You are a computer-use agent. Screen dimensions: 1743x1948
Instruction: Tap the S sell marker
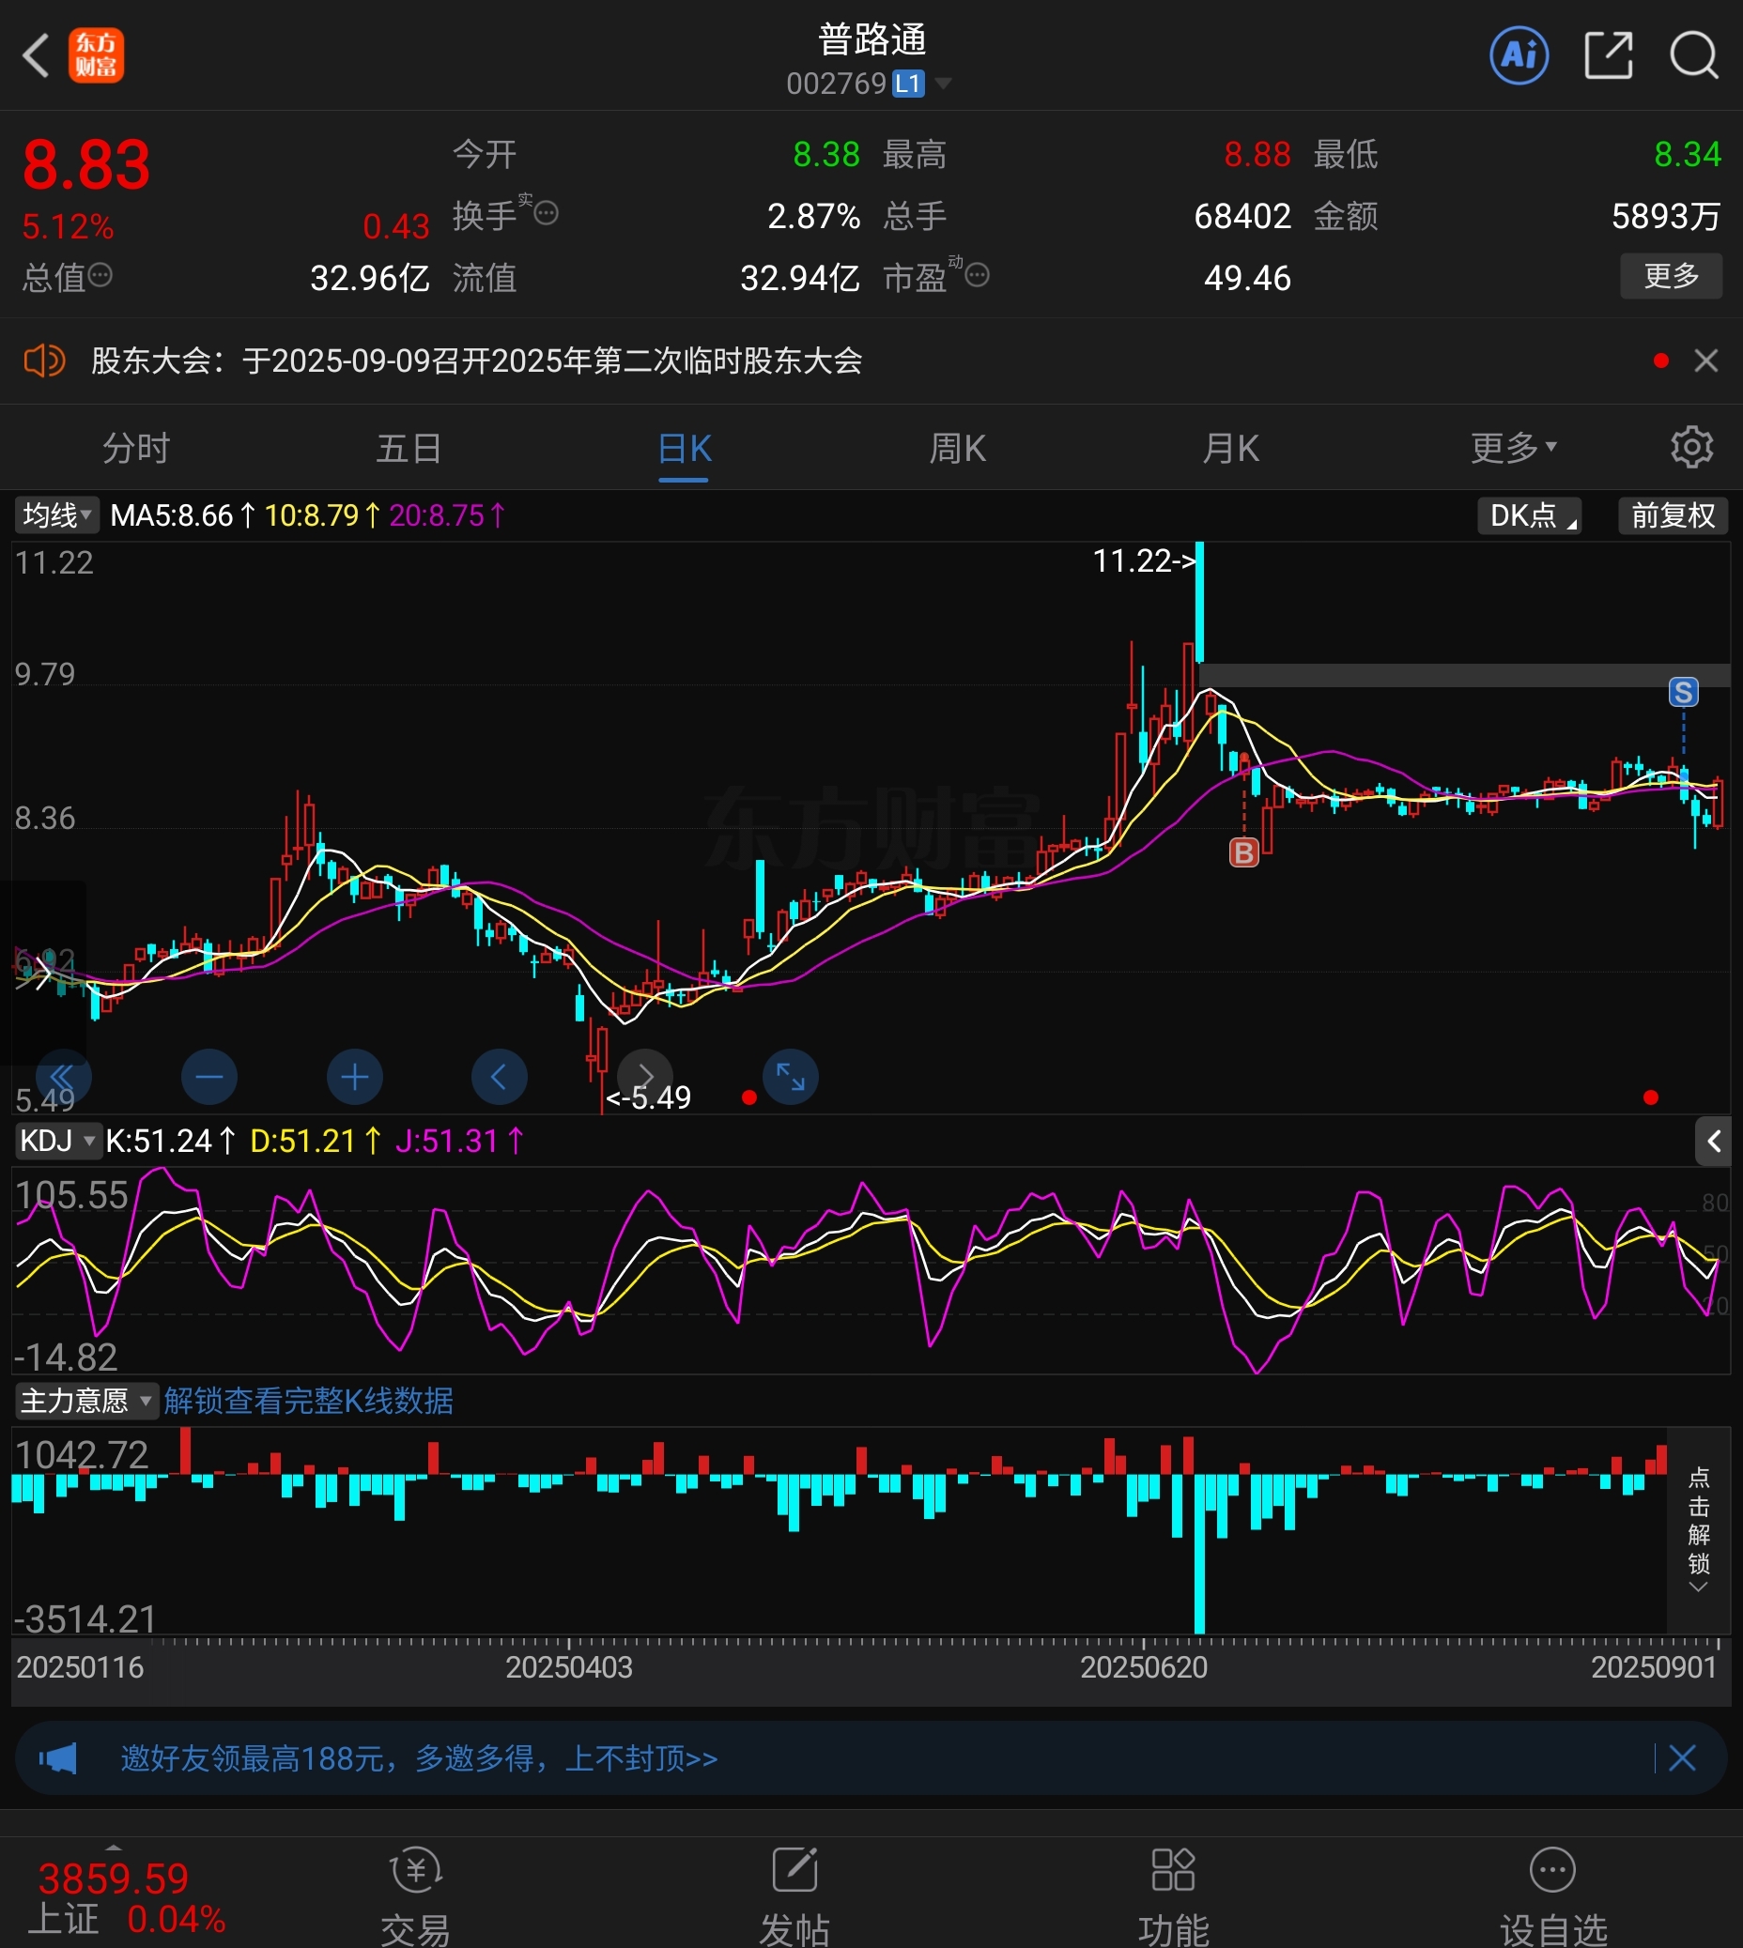(x=1684, y=691)
